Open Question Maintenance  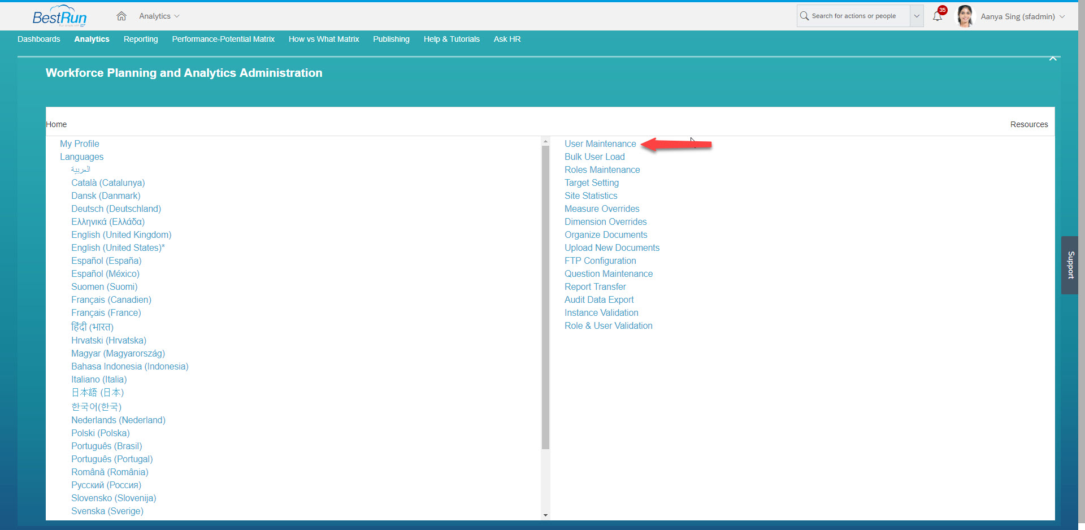click(609, 273)
